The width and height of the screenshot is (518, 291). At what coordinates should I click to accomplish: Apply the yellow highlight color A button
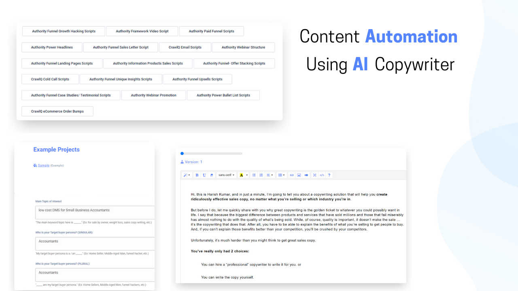click(x=242, y=175)
